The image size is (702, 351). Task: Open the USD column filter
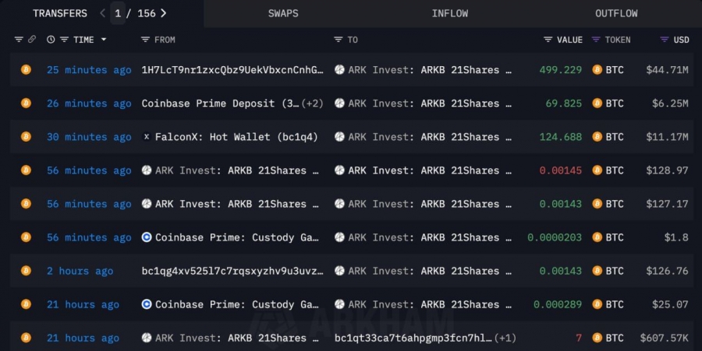(665, 40)
